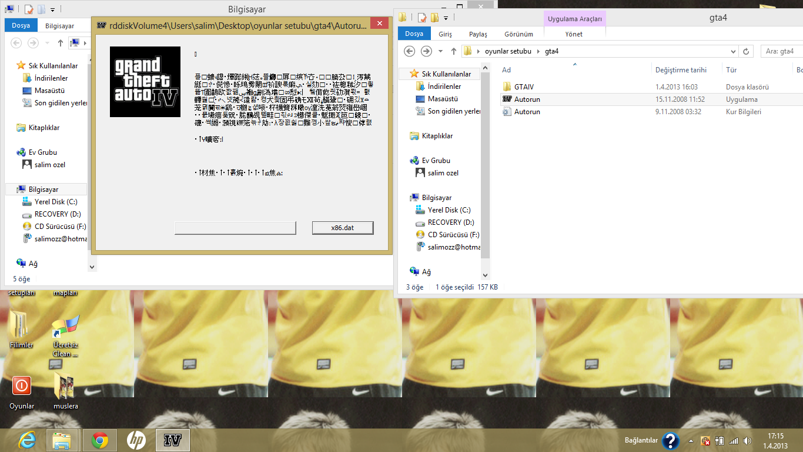This screenshot has height=452, width=803.
Task: Click the volume icon in system tray
Action: click(747, 440)
